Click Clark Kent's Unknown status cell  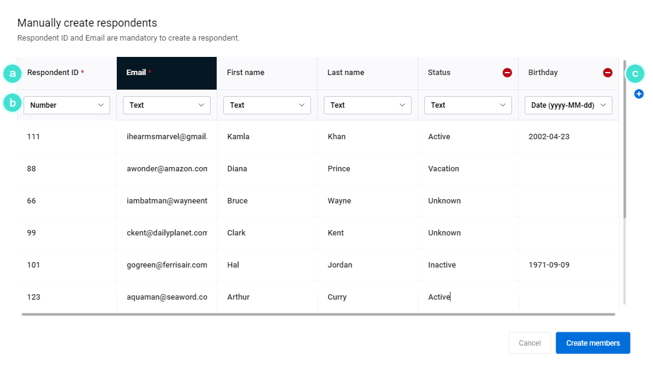(x=468, y=232)
